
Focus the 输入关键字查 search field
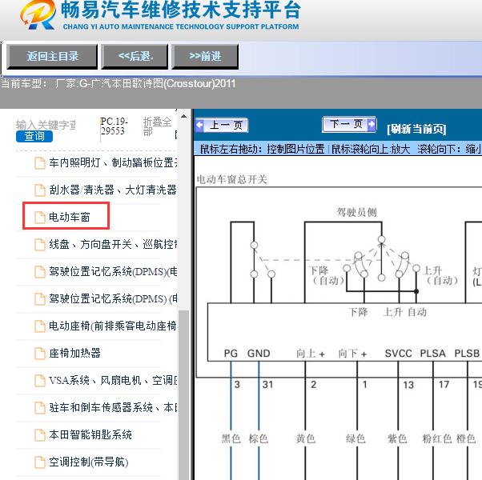click(46, 125)
